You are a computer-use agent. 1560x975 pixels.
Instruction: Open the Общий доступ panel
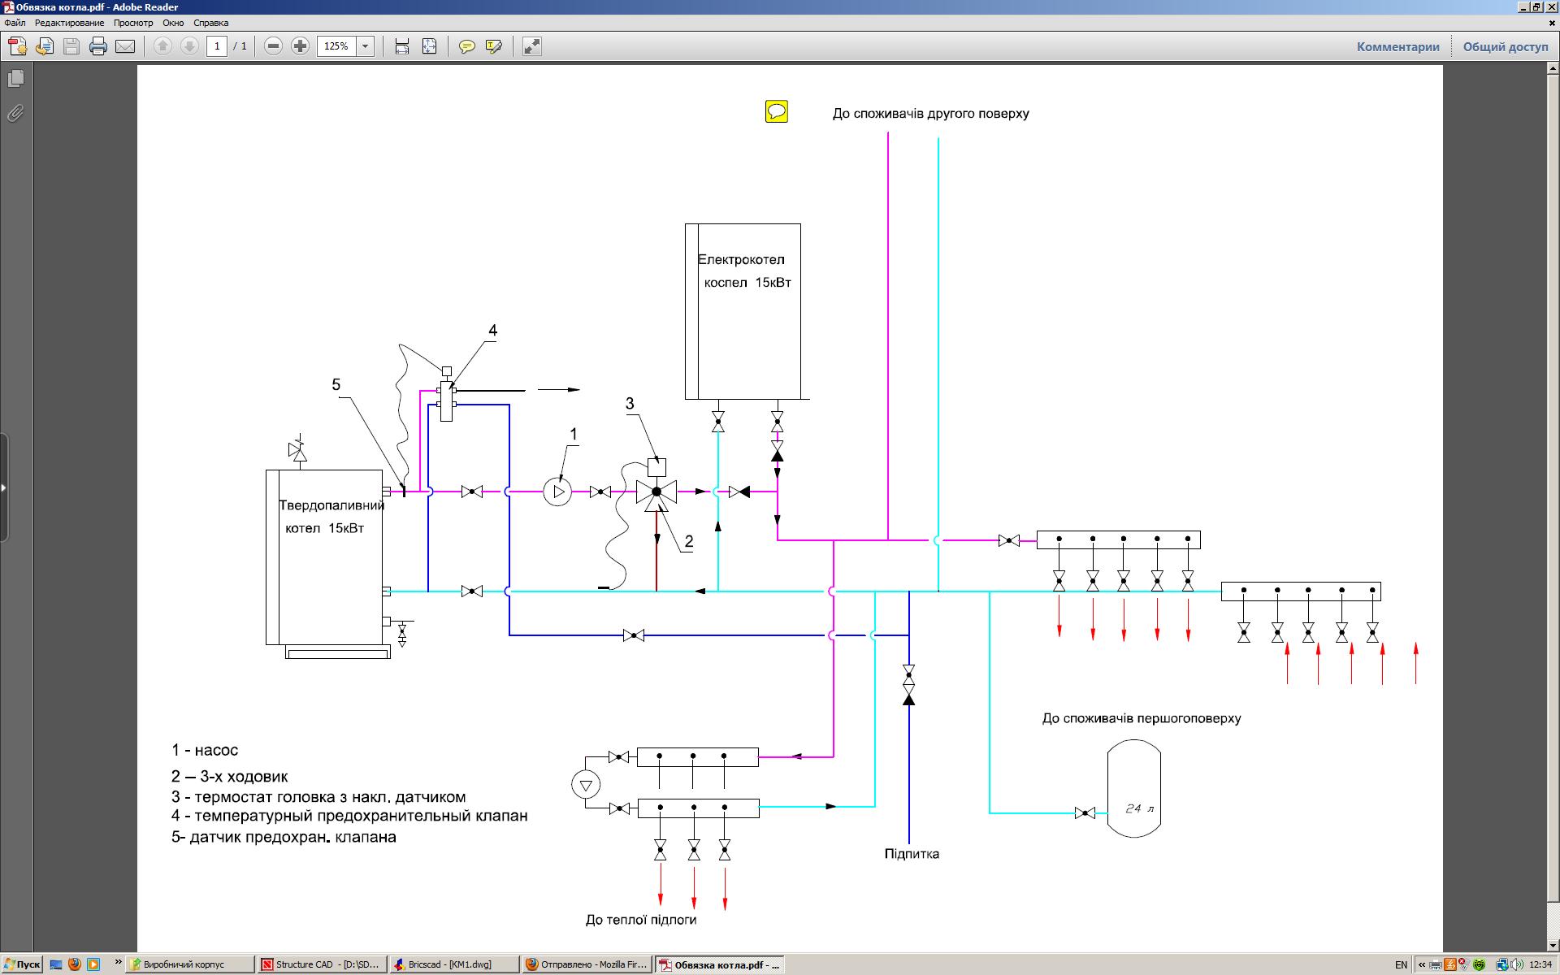click(x=1506, y=46)
